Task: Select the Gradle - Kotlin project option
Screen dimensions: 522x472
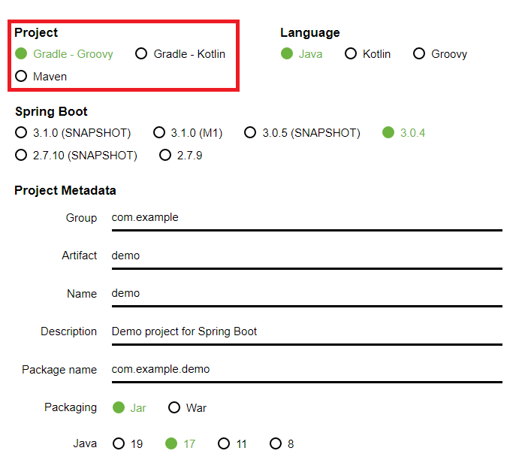Action: coord(180,54)
